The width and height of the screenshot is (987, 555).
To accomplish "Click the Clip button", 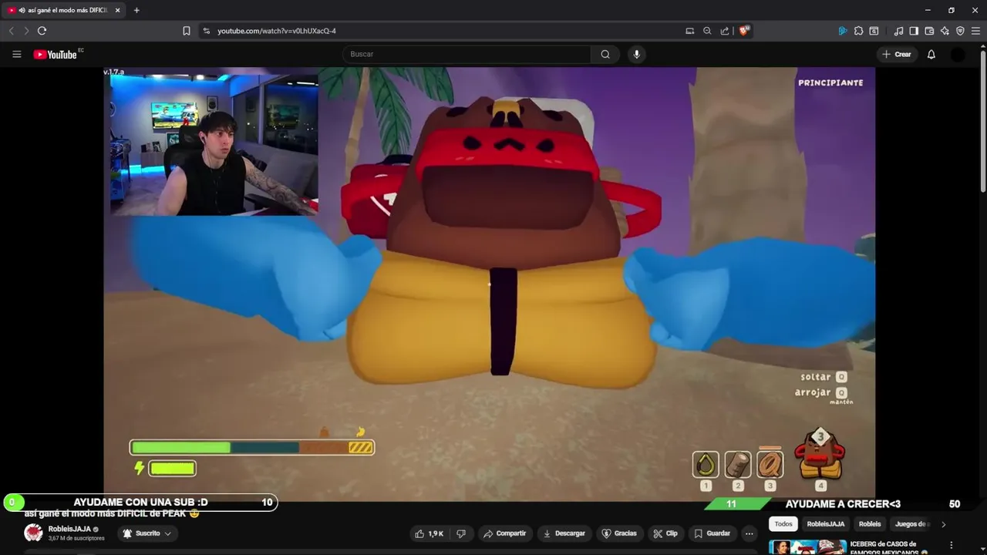I will [x=665, y=533].
